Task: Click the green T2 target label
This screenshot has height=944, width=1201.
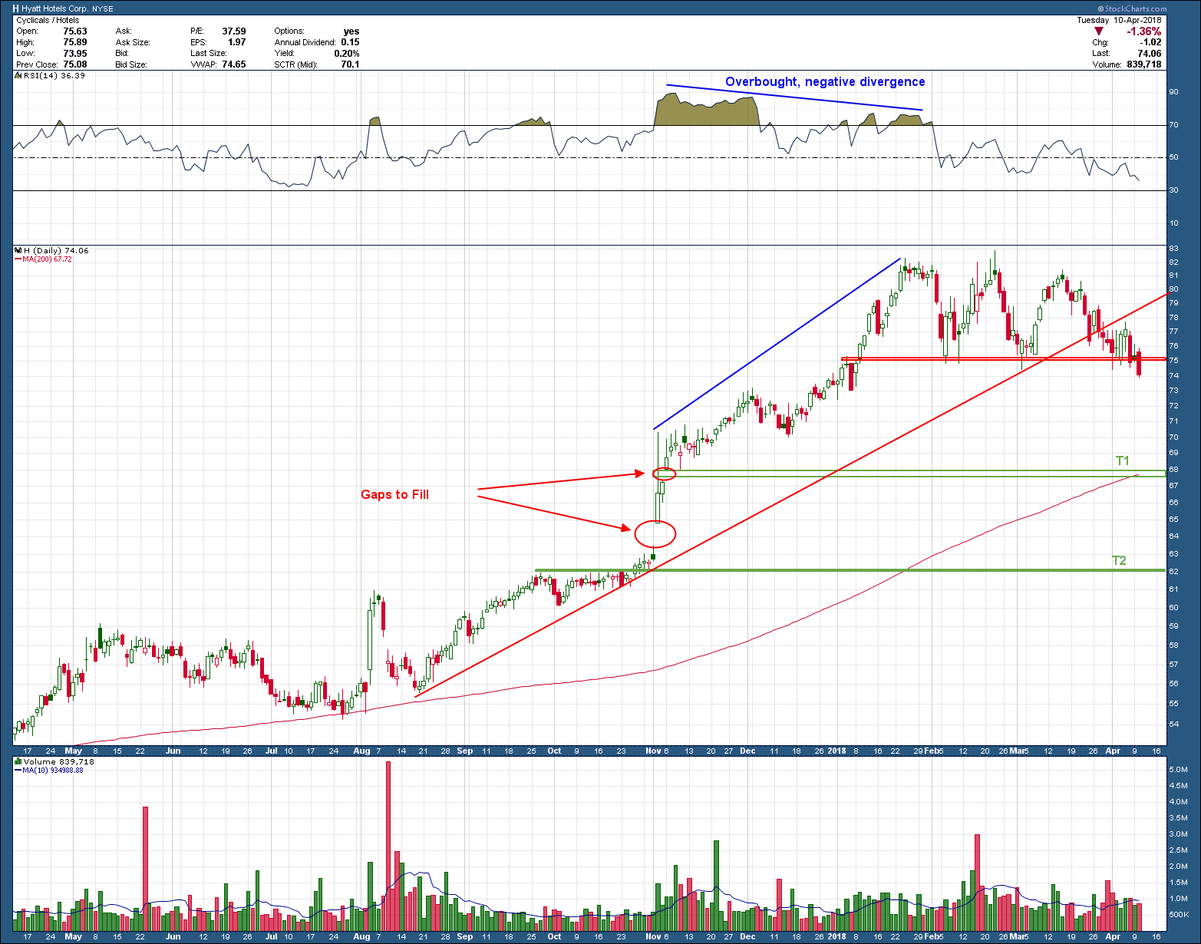Action: (1120, 560)
